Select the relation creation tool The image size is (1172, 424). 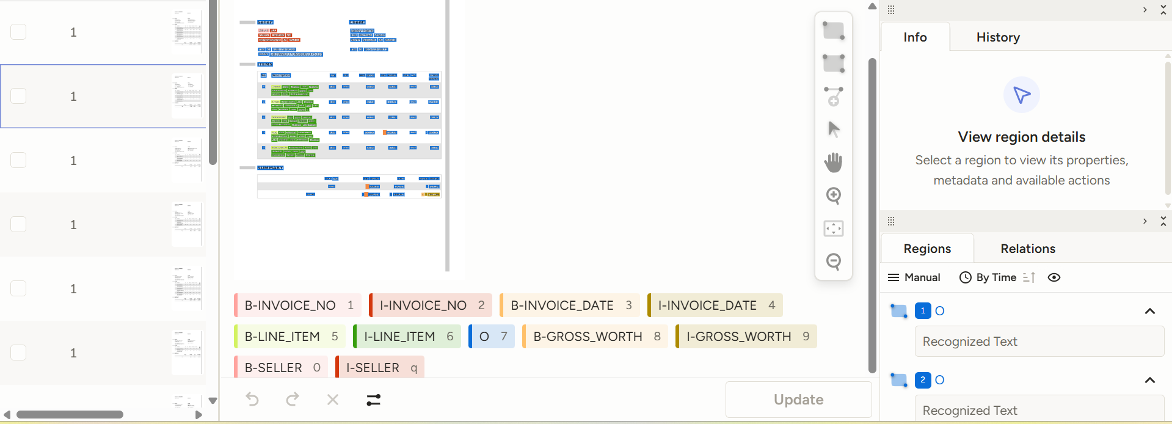coord(834,97)
